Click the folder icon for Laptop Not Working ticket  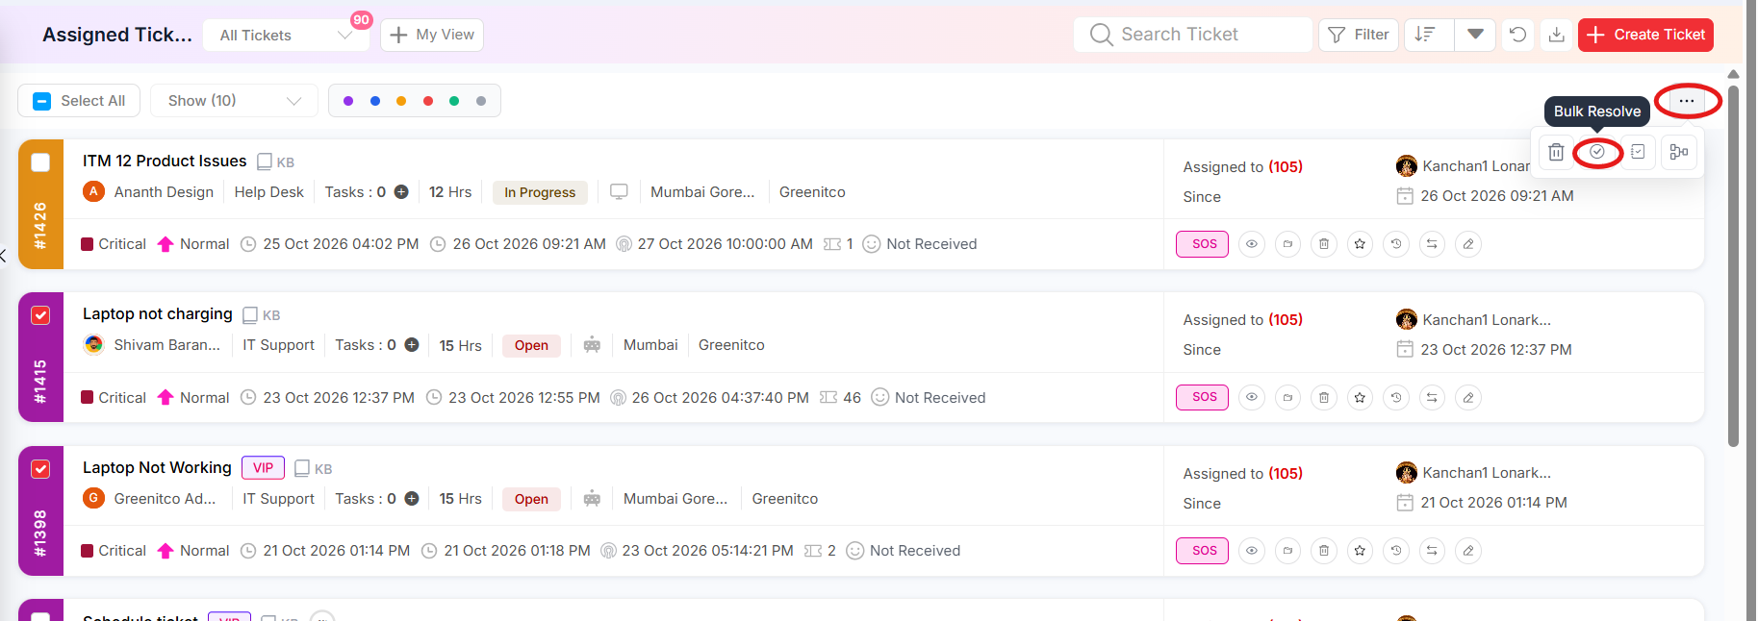(1287, 551)
